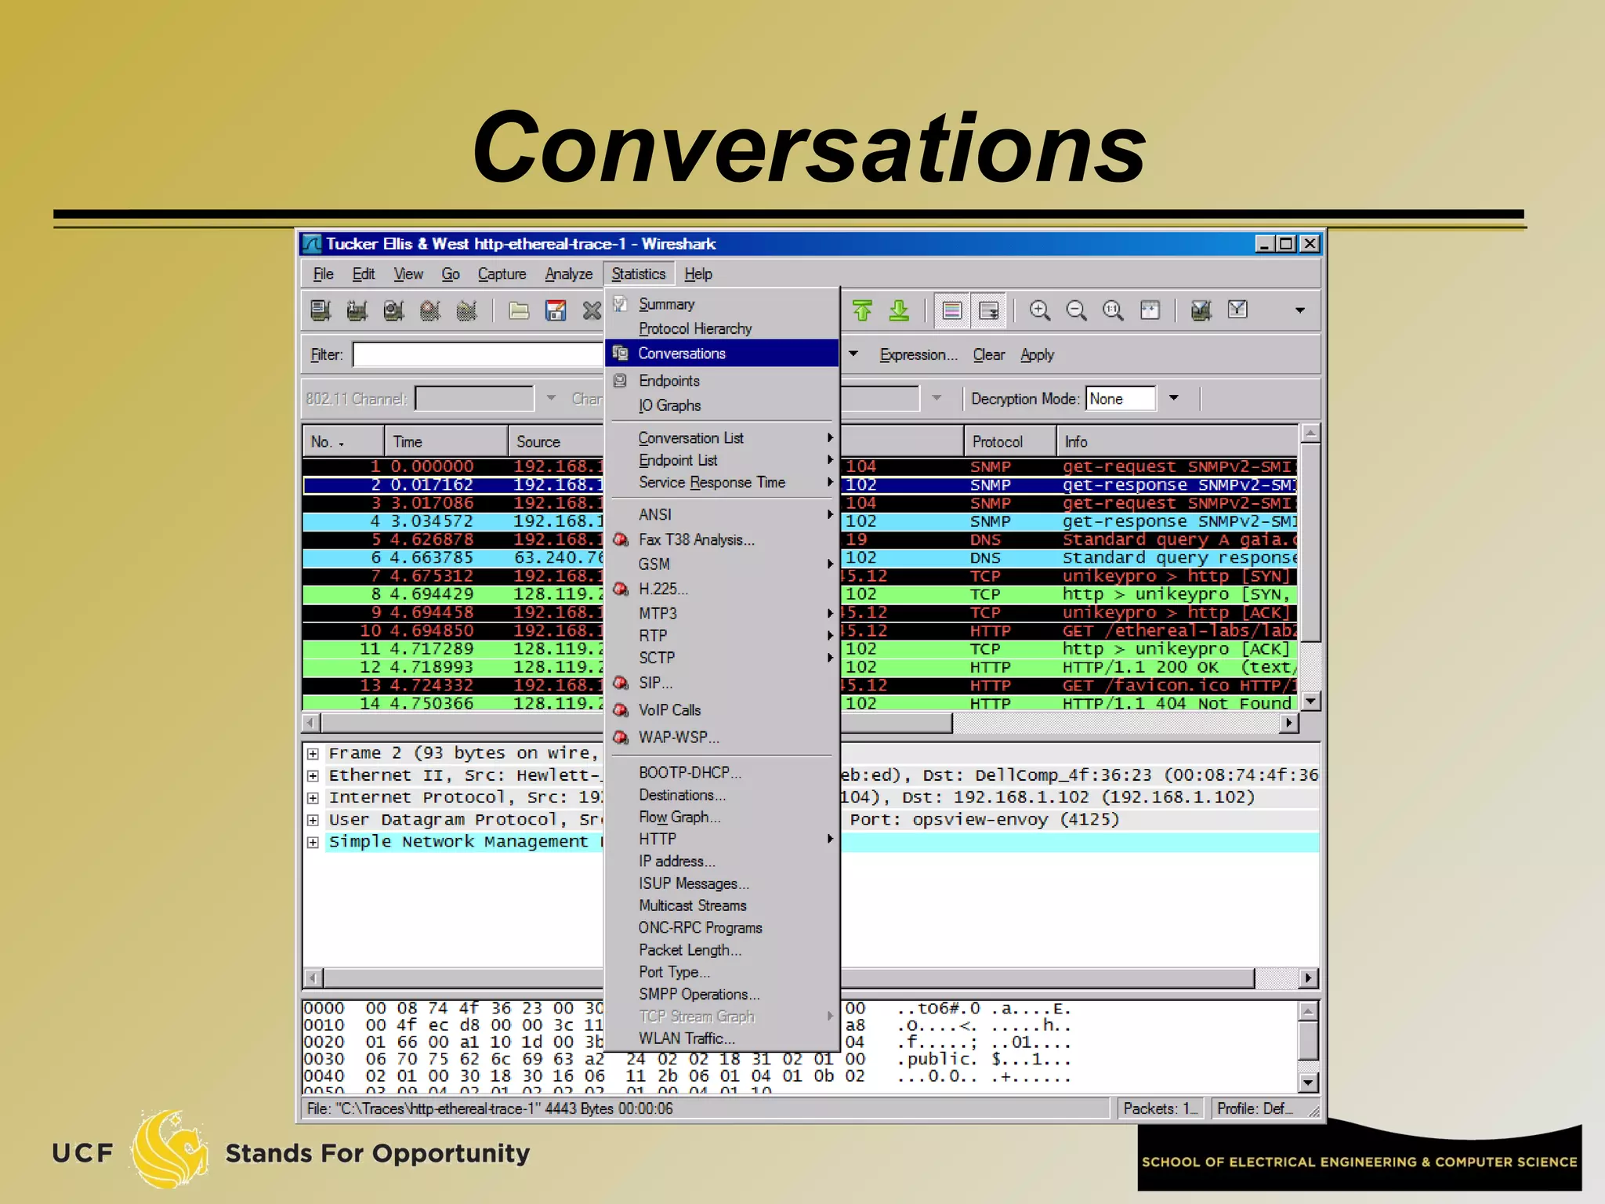The width and height of the screenshot is (1605, 1204).
Task: Open the Analyze menu
Action: coord(569,274)
